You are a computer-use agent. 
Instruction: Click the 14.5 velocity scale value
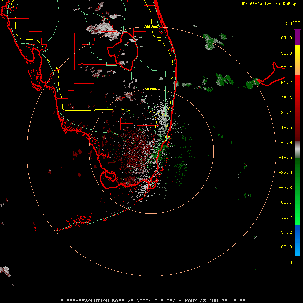click(287, 128)
